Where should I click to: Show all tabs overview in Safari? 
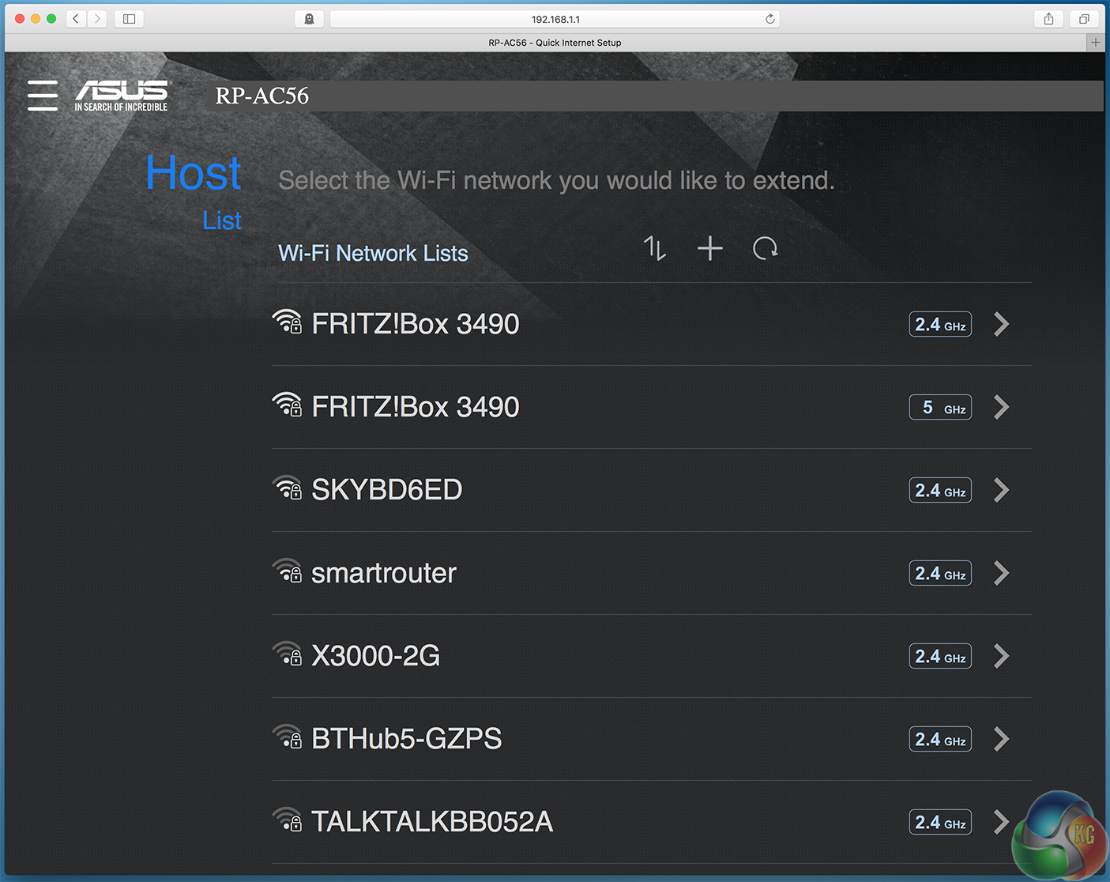point(1084,19)
